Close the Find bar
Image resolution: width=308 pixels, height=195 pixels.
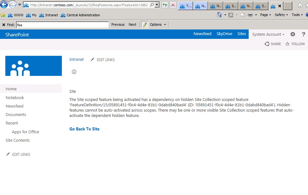click(4, 24)
